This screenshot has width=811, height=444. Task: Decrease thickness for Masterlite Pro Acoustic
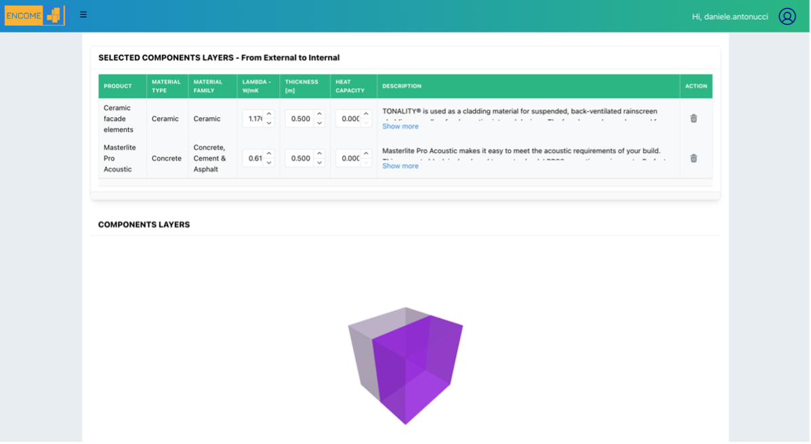319,163
